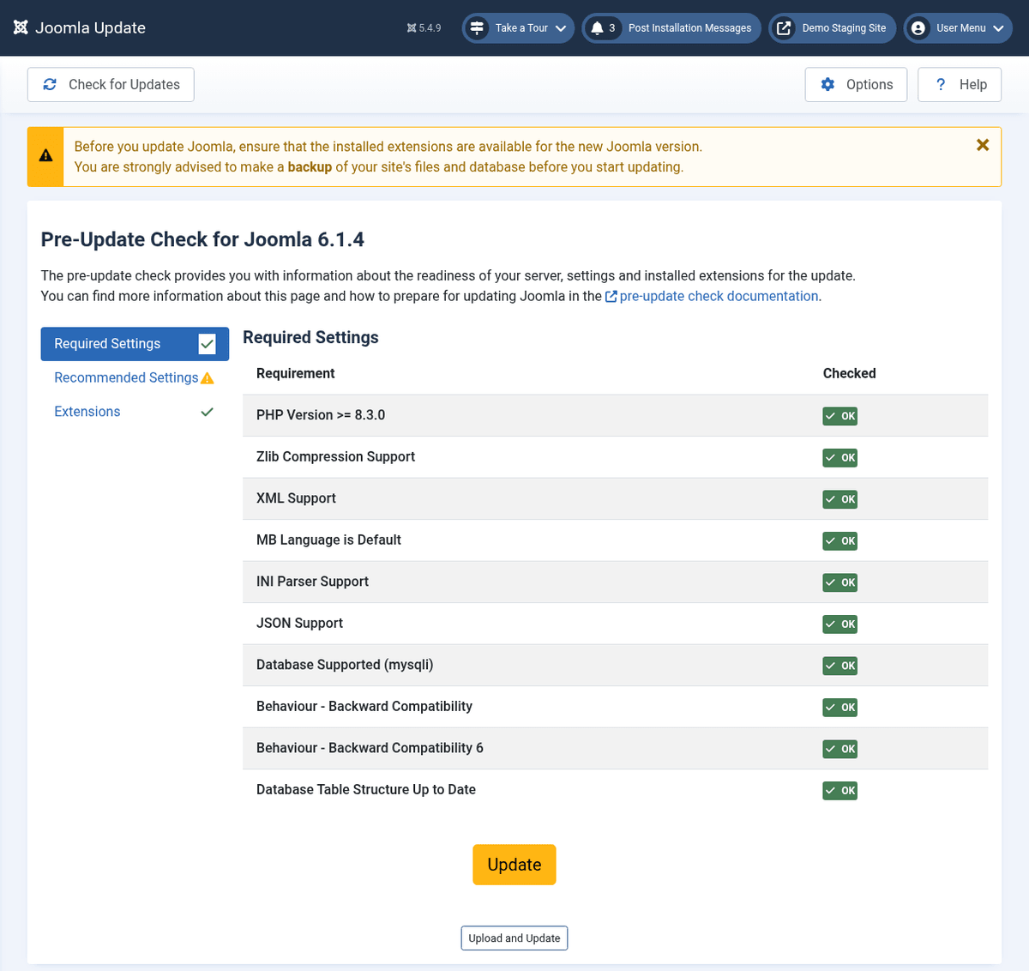
Task: Click 'MB Language is Default' text
Action: (x=328, y=540)
